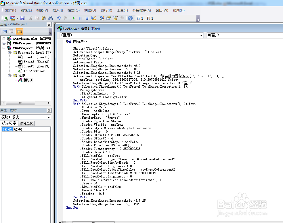
Task: Open the Insert UserForm dropdown arrow
Action: tap(17, 18)
